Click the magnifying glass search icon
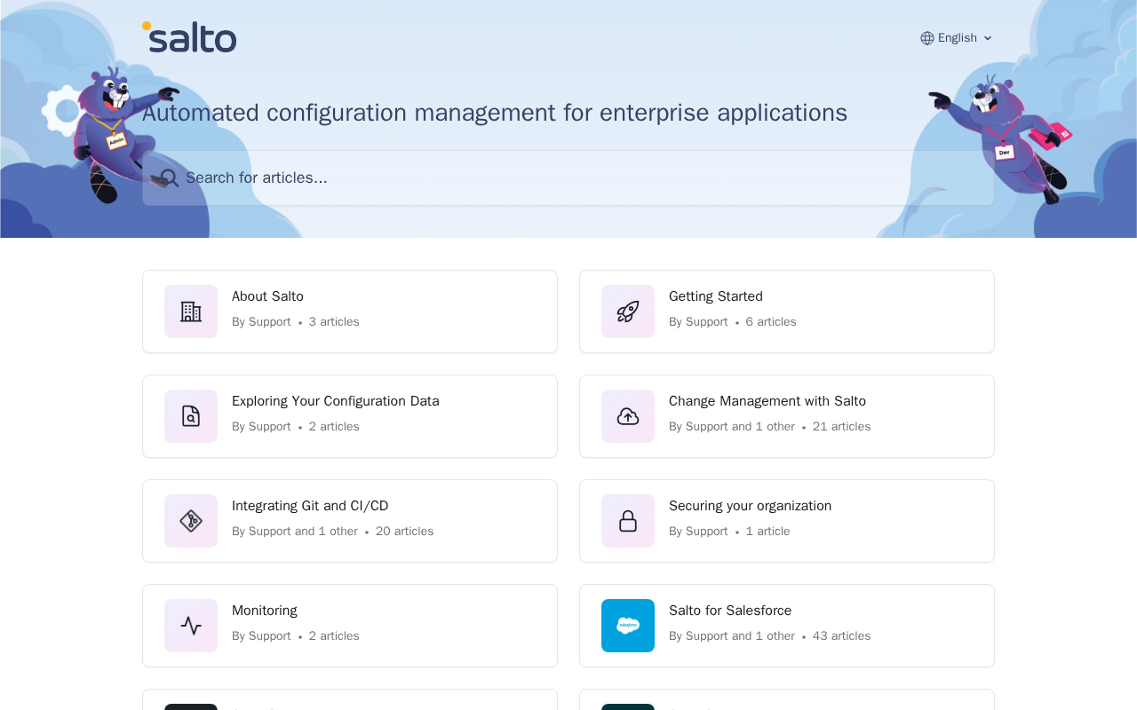This screenshot has width=1137, height=710. click(169, 177)
